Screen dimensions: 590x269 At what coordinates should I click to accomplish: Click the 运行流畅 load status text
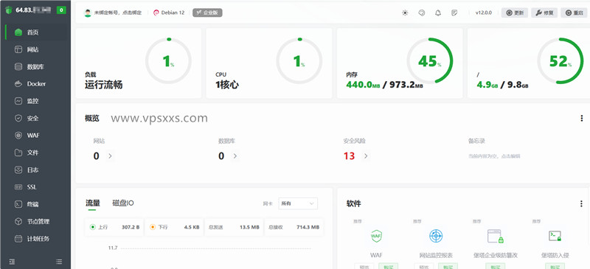(x=103, y=85)
